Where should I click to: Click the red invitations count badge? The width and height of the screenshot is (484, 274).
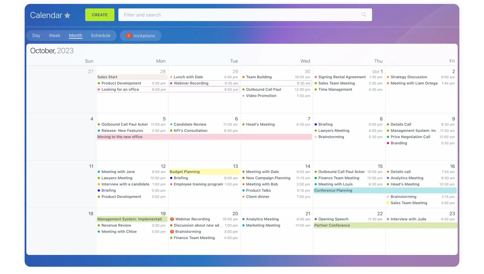pyautogui.click(x=129, y=36)
